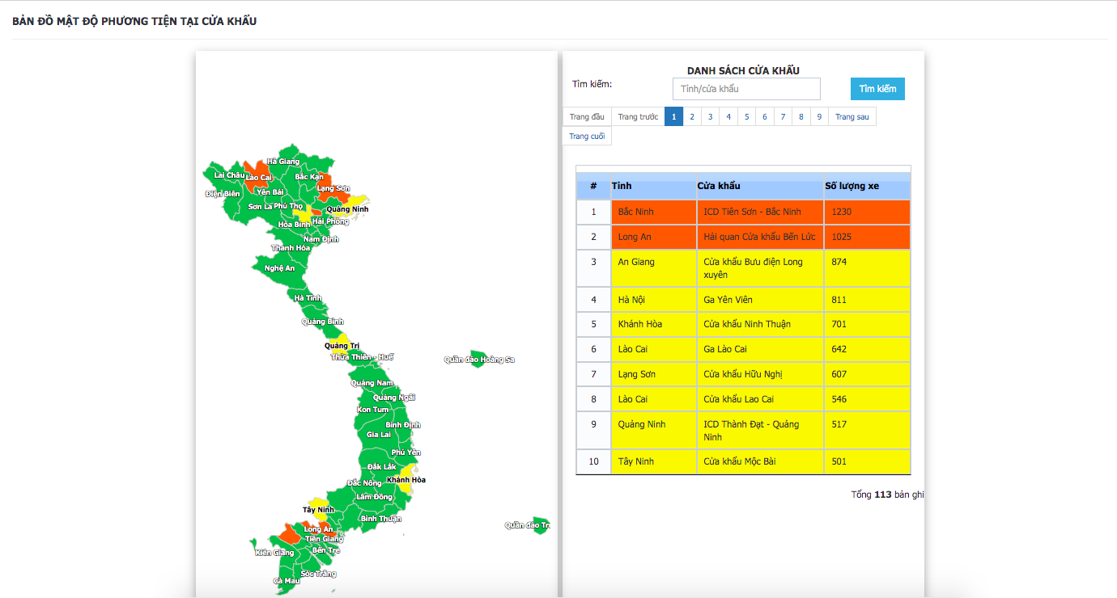This screenshot has width=1117, height=598.
Task: Select Hải quan Cửa khẩu Bến Lức cell
Action: point(760,237)
